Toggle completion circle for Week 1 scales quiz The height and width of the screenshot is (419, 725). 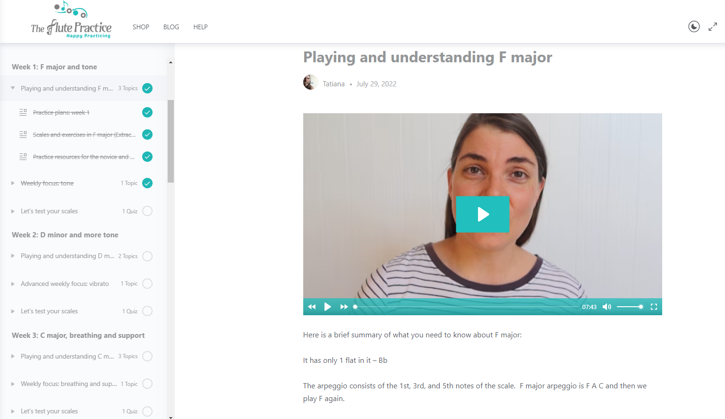[x=147, y=211]
